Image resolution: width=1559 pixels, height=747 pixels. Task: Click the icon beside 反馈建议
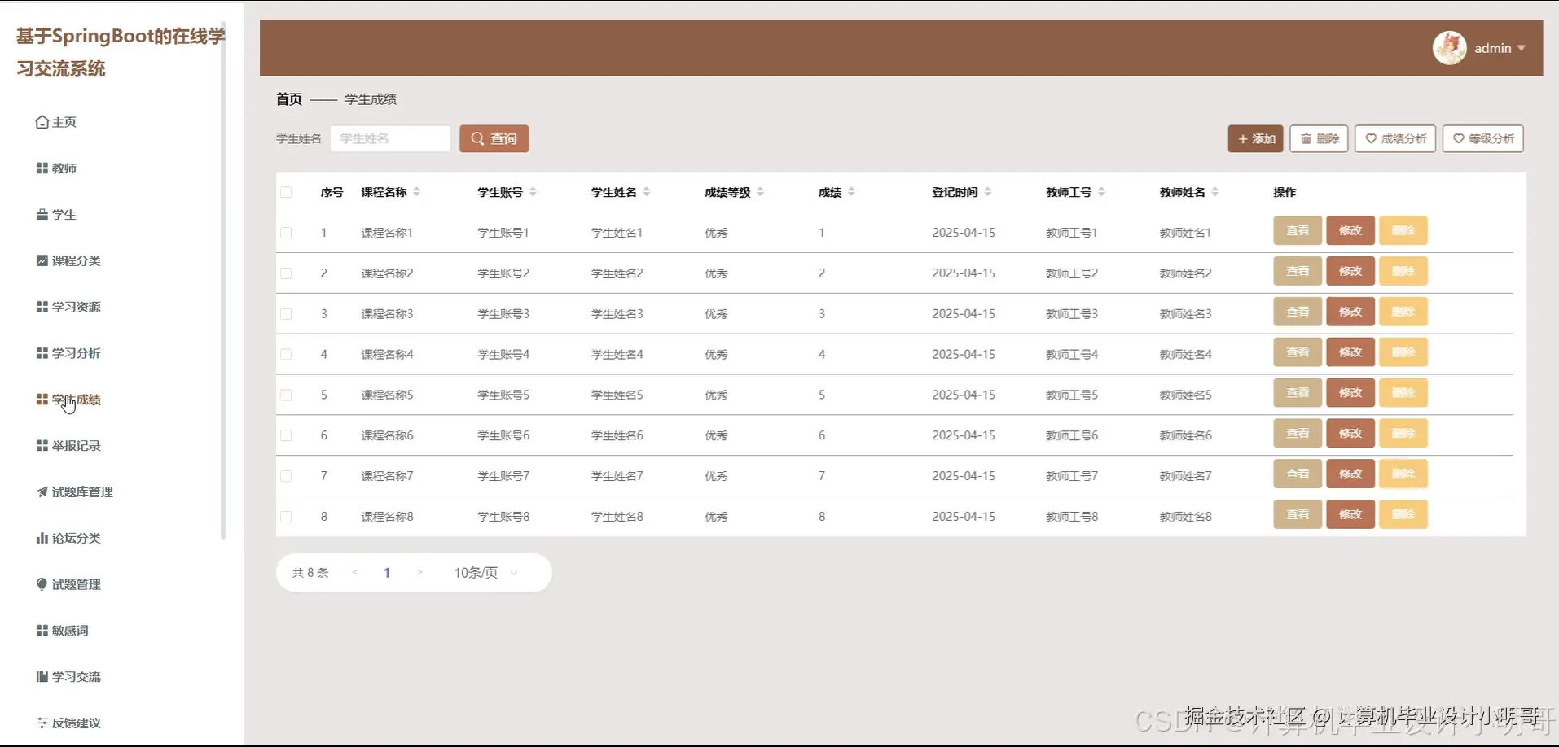[42, 723]
